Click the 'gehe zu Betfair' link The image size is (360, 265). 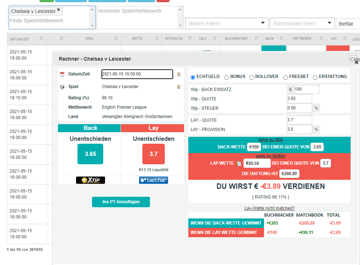(x=271, y=156)
